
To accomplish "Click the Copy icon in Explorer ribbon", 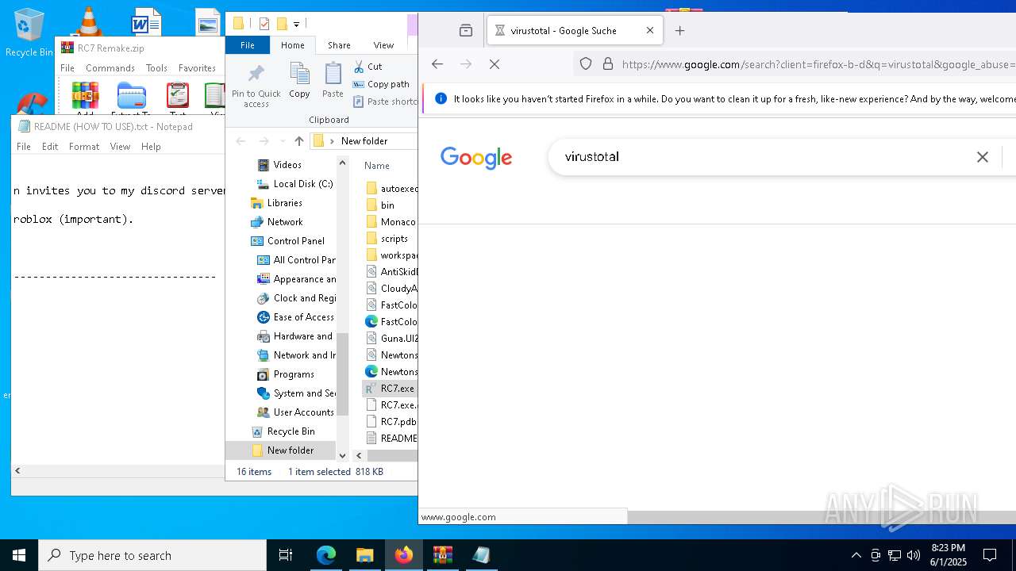I will click(x=299, y=80).
